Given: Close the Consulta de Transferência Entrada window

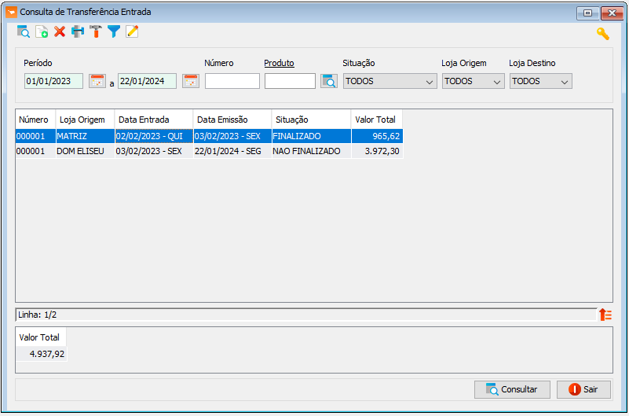Looking at the screenshot, I should [x=612, y=13].
